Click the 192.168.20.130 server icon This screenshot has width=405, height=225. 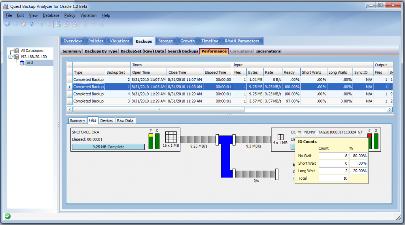tap(16, 56)
